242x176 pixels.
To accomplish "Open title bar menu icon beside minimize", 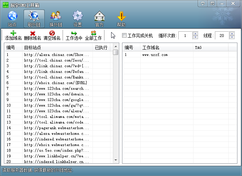I will pyautogui.click(x=212, y=4).
